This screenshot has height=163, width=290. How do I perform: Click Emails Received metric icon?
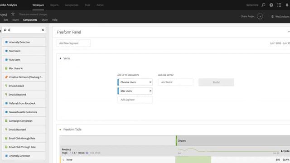tap(6, 95)
